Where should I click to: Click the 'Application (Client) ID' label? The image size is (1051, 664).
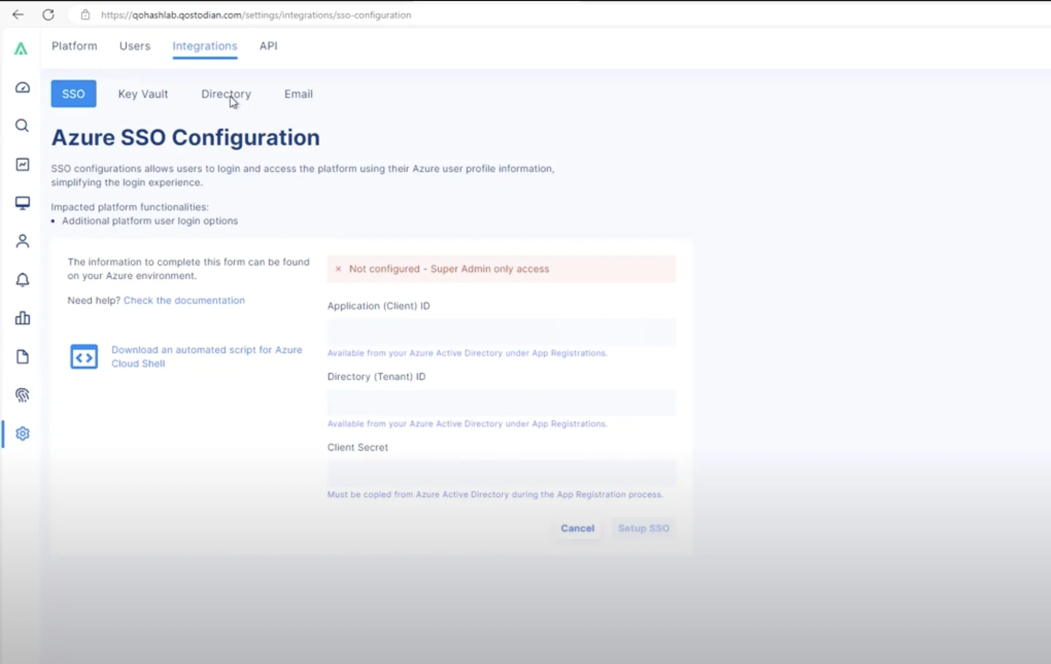coord(379,306)
